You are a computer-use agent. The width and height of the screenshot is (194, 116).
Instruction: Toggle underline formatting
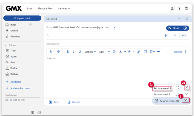coord(79,52)
